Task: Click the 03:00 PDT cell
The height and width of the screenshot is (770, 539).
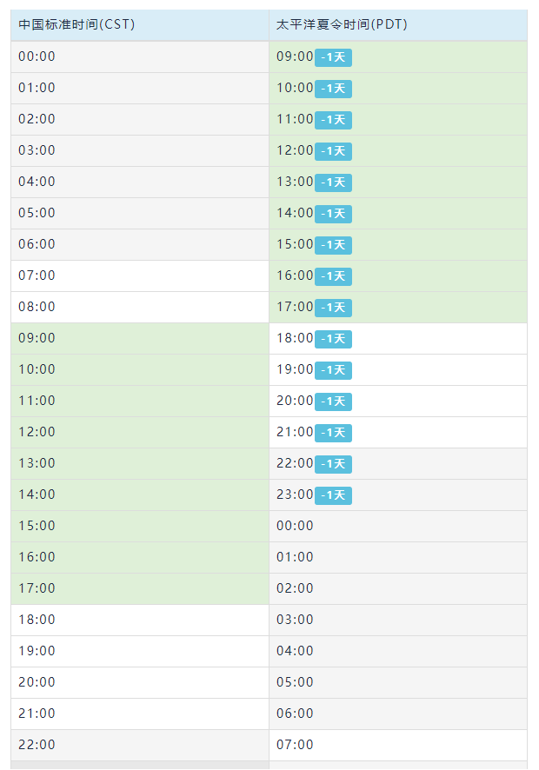Action: 398,620
